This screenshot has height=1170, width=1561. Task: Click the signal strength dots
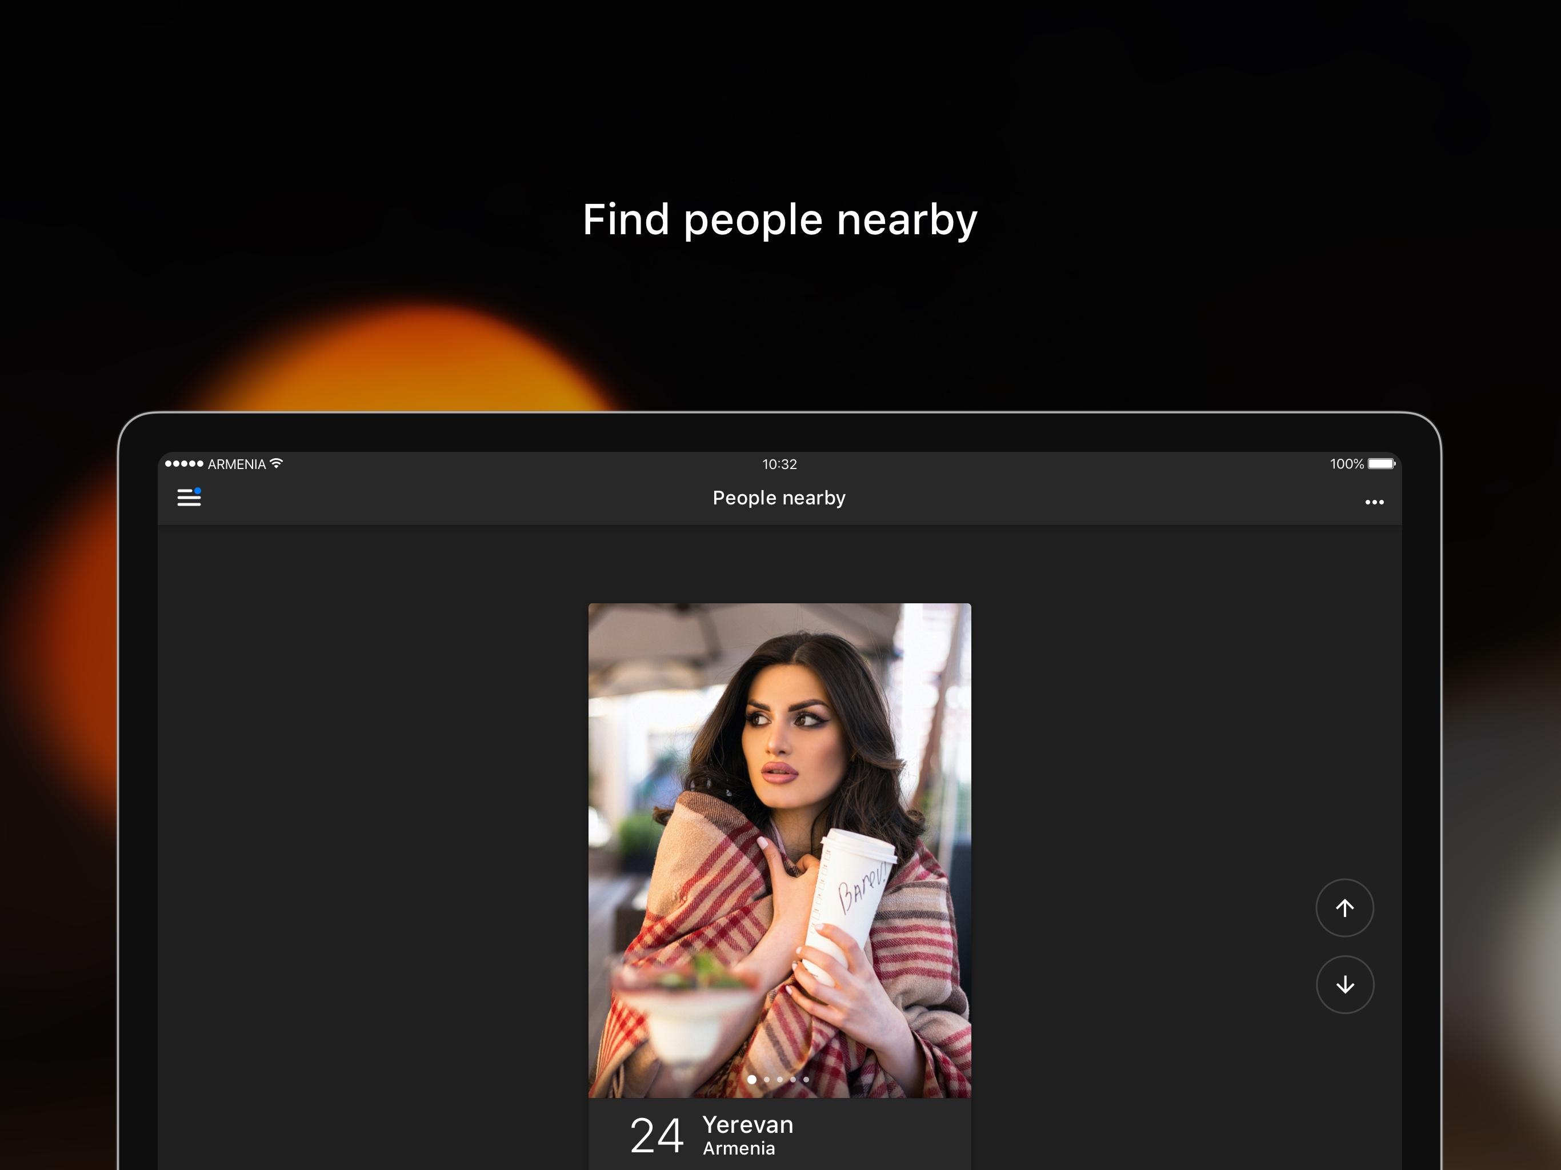pos(183,464)
